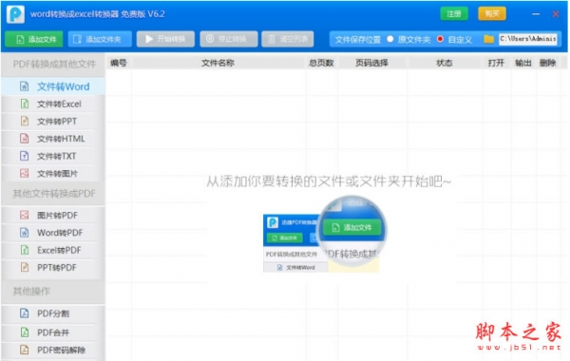570x361 pixels.
Task: Click the PDF合并 icon
Action: coord(24,332)
